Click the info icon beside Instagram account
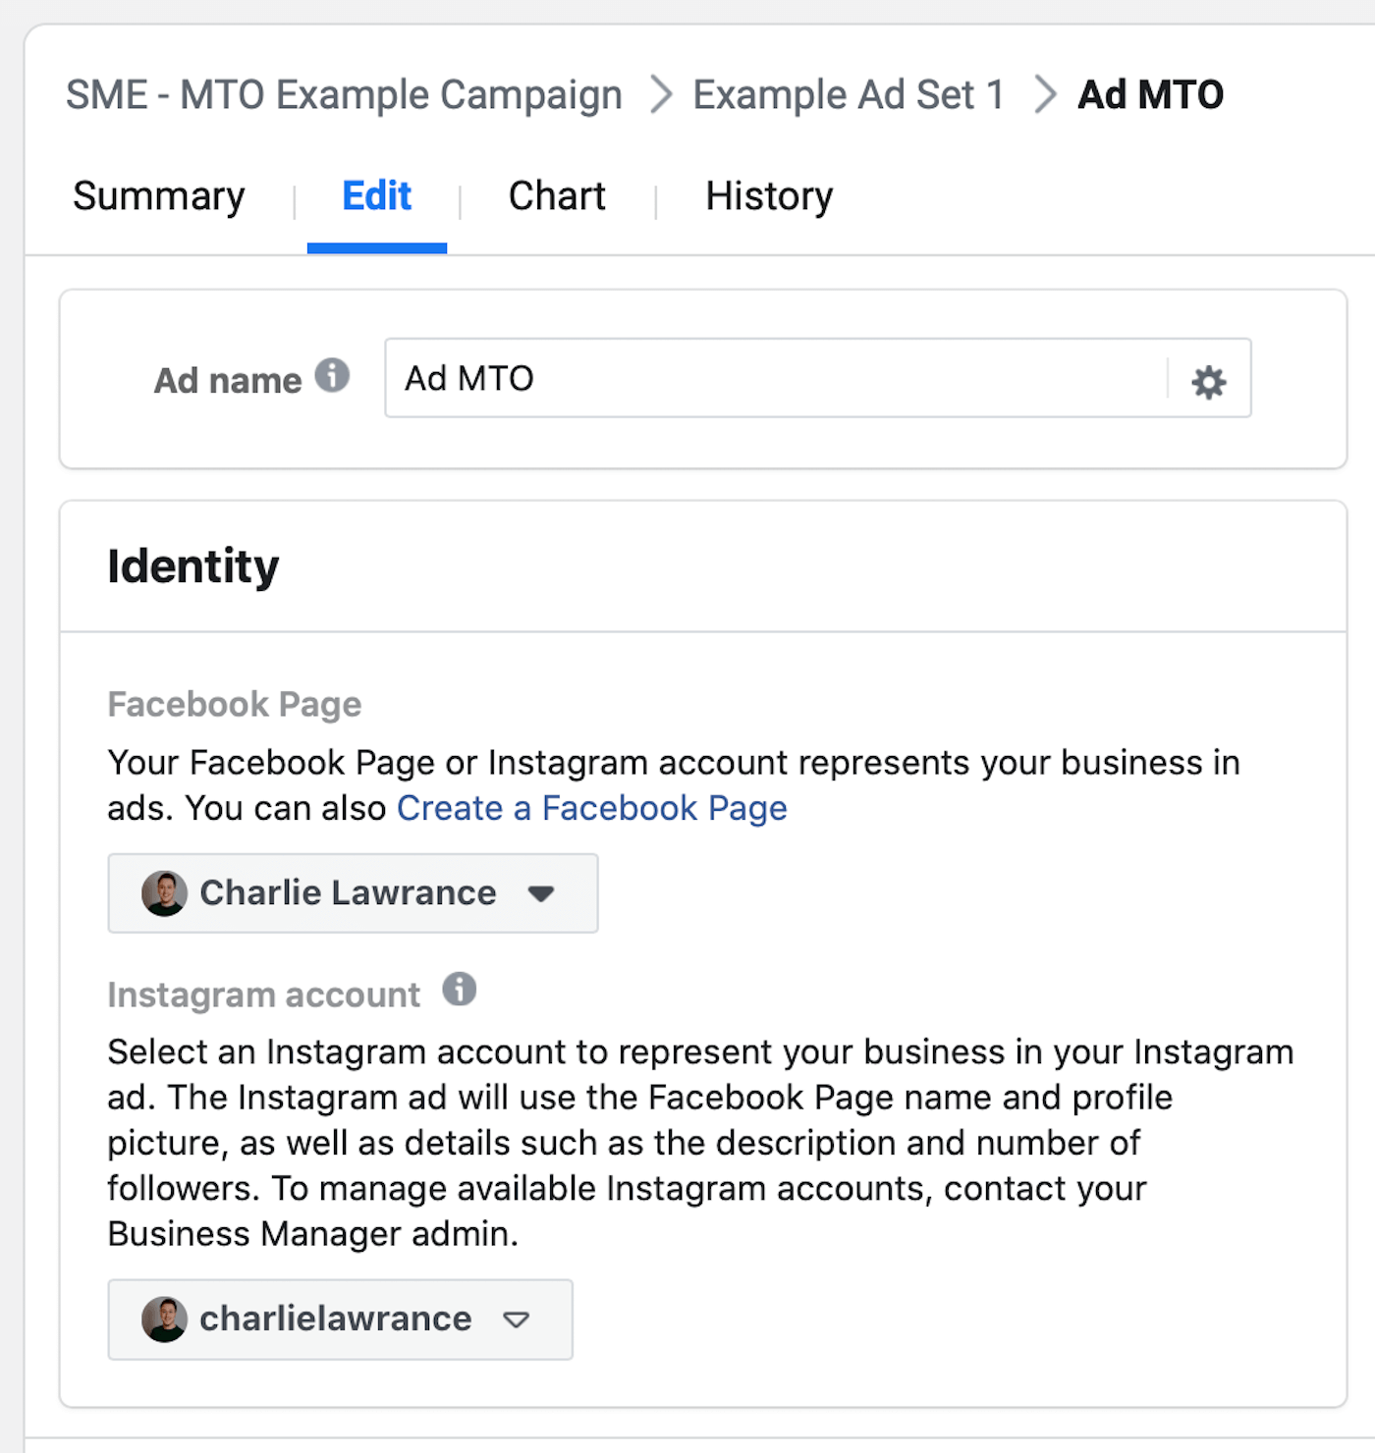 click(458, 992)
